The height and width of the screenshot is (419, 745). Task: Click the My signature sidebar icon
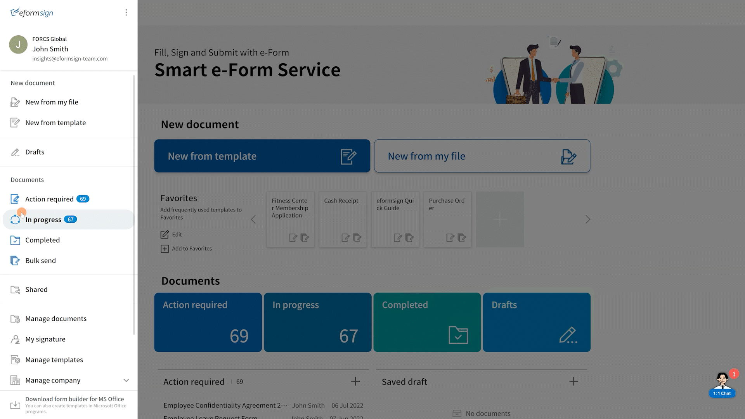point(15,339)
